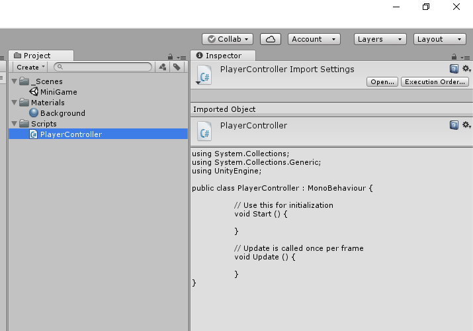Image resolution: width=473 pixels, height=331 pixels.
Task: Click the C# icon in Import Settings header
Action: pos(204,75)
